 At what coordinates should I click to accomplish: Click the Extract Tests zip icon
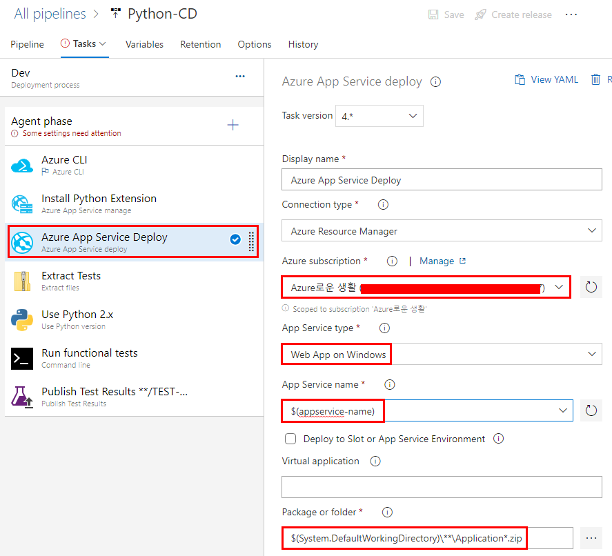click(x=22, y=281)
